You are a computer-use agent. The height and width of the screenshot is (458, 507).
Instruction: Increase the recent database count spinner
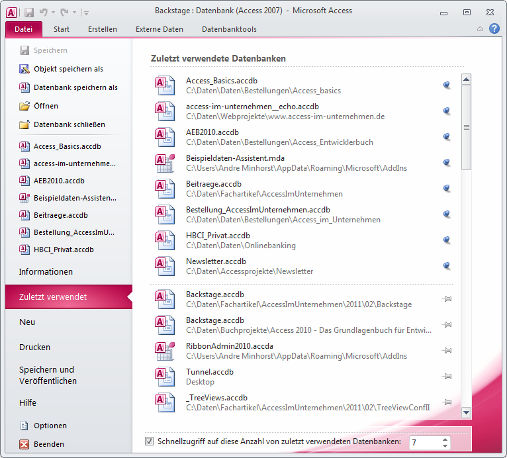click(x=445, y=438)
